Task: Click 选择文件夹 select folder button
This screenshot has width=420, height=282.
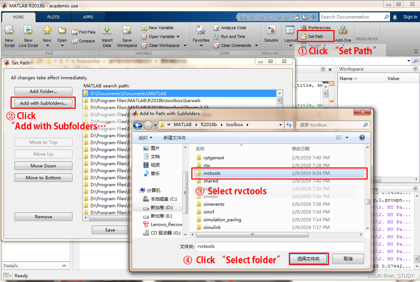Action: (308, 259)
